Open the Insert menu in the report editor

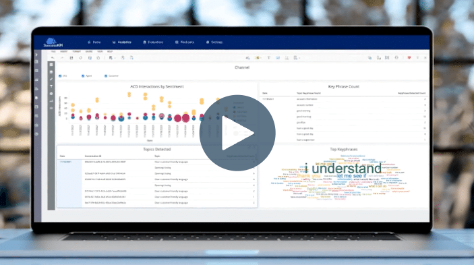point(64,52)
